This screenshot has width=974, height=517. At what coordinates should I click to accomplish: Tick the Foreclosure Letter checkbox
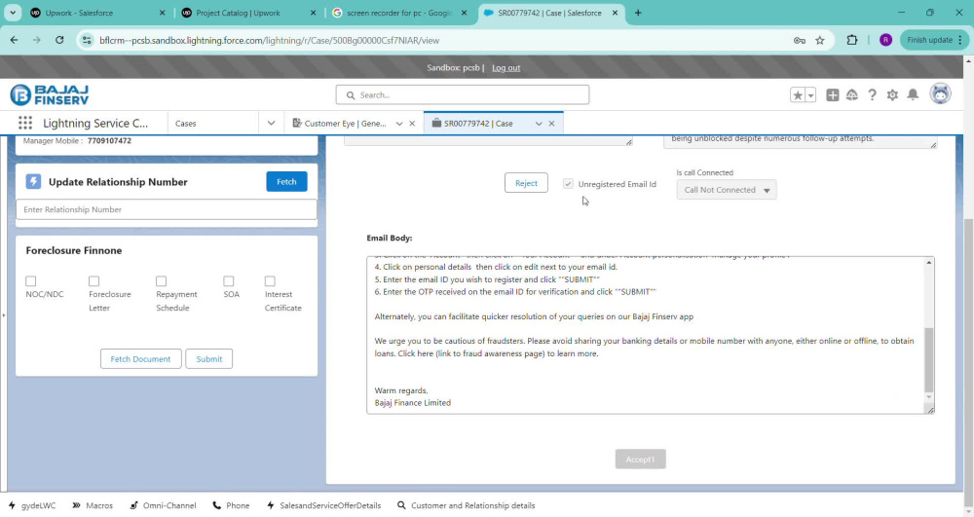click(x=94, y=281)
